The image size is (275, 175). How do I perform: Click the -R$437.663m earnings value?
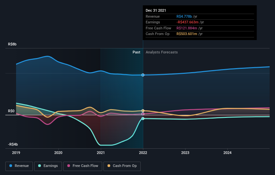[188, 22]
